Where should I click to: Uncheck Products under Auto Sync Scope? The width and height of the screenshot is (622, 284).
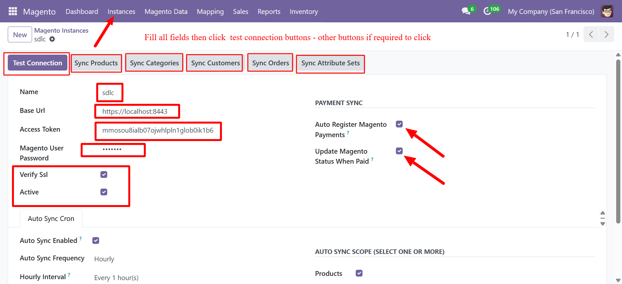(x=359, y=273)
